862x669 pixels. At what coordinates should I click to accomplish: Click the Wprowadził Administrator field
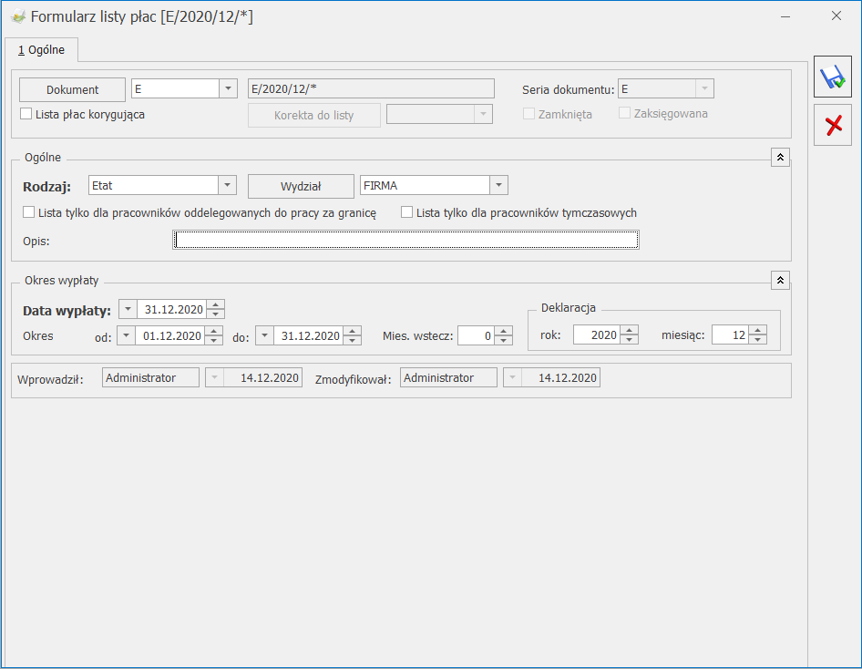pos(150,377)
